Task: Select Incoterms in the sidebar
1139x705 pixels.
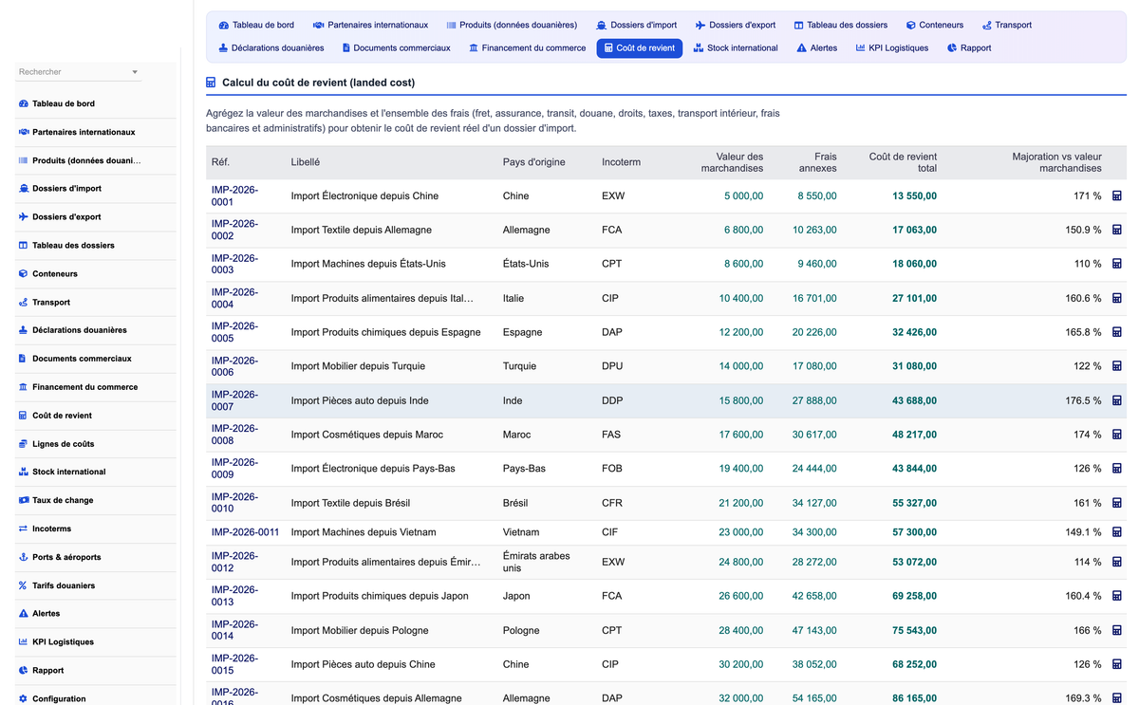Action: tap(96, 529)
